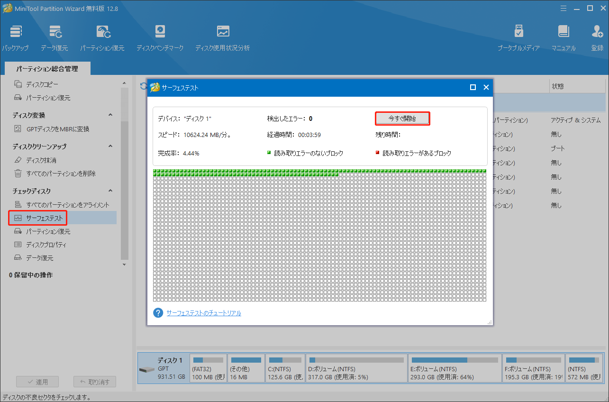Viewport: 609px width, 402px height.
Task: Open サーフェステストのチュートリアル link
Action: click(x=204, y=313)
